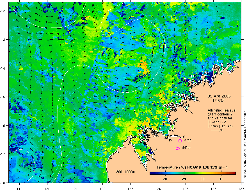Click the longitude label '124'
The height and width of the screenshot is (191, 247).
pos(158,189)
